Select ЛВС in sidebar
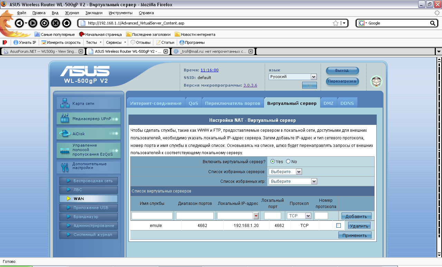This screenshot has height=267, width=442. tap(88, 190)
